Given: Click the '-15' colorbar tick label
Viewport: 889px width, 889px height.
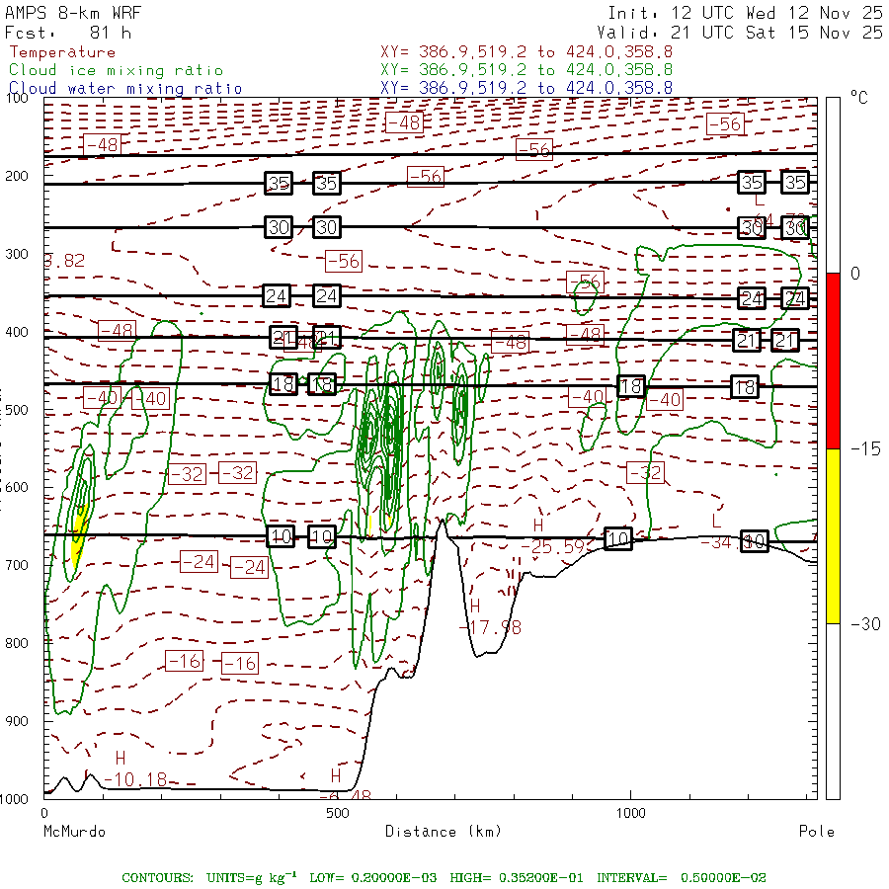Looking at the screenshot, I should 865,449.
